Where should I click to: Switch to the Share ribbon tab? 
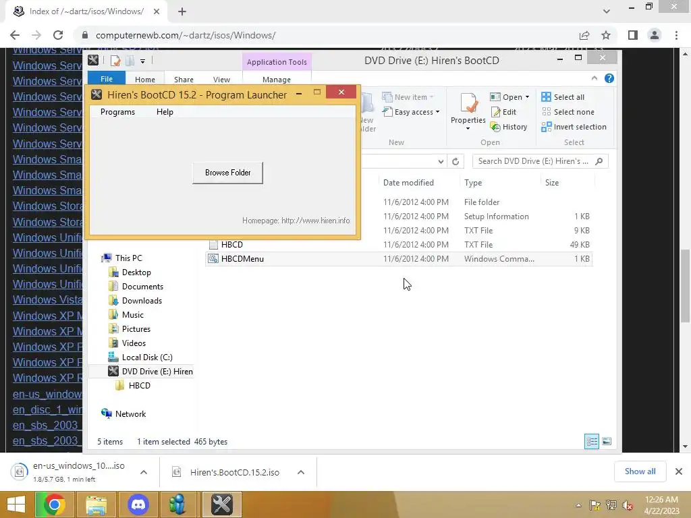(x=184, y=80)
